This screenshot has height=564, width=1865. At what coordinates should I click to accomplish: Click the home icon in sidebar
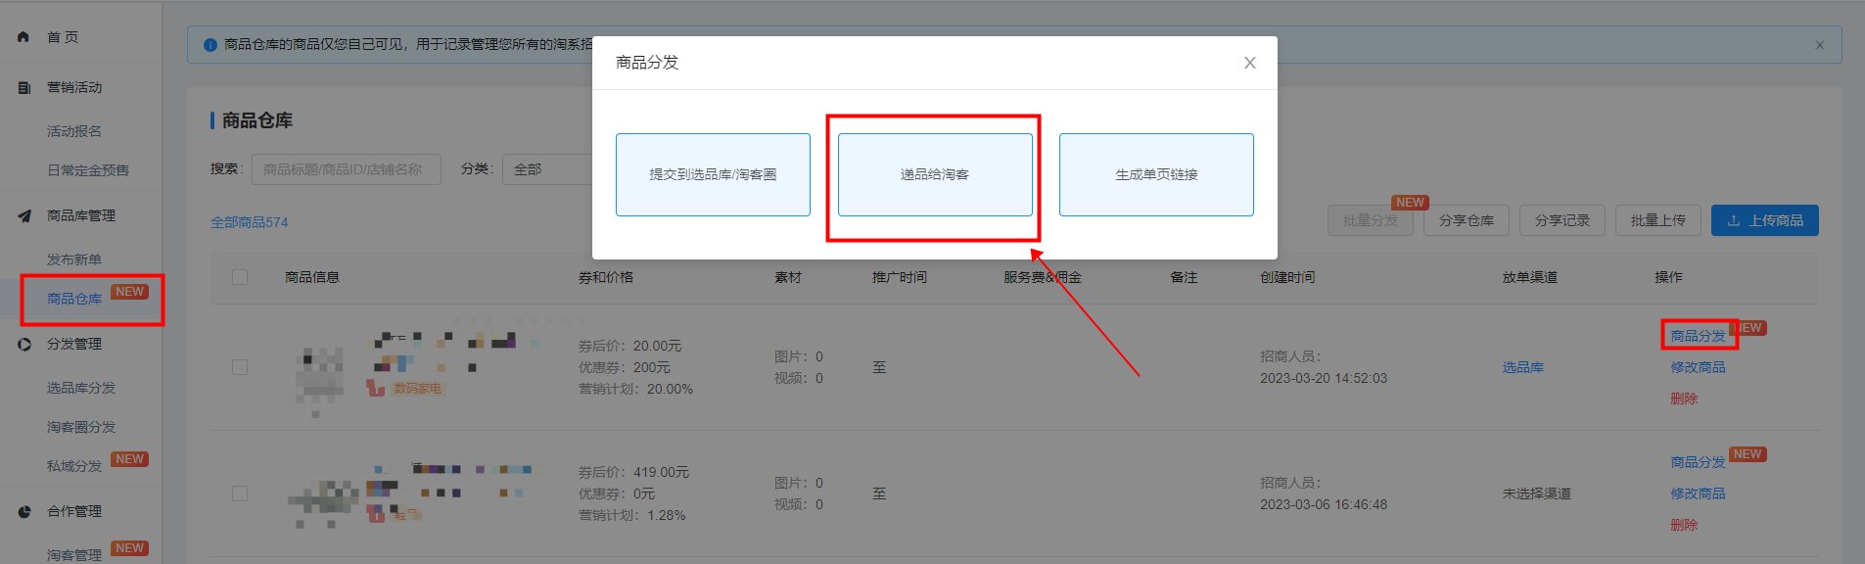[23, 37]
